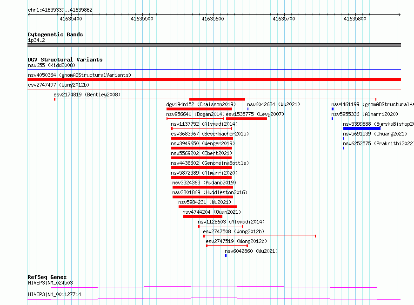Click the Cytogenetic Bands track title
The image size is (414, 305).
coord(55,34)
